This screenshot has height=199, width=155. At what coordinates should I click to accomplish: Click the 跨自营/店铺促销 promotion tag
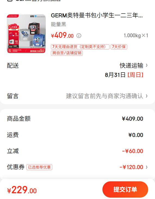[x=67, y=53]
